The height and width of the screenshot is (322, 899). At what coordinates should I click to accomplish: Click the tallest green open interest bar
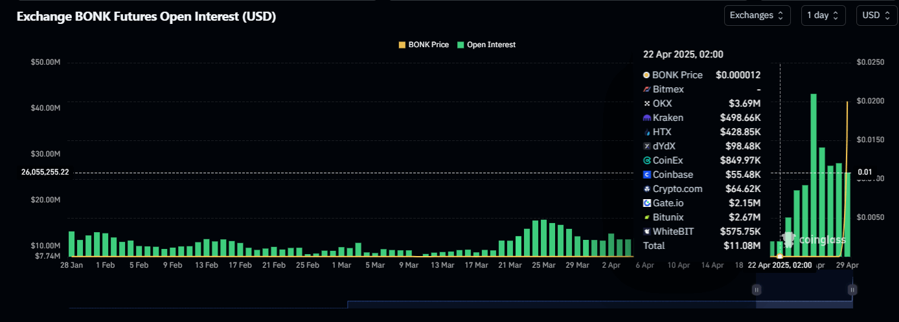pyautogui.click(x=813, y=175)
